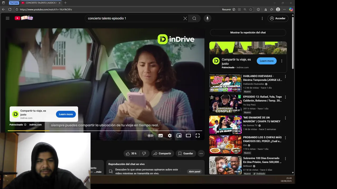Switch to theater mode

(x=188, y=135)
